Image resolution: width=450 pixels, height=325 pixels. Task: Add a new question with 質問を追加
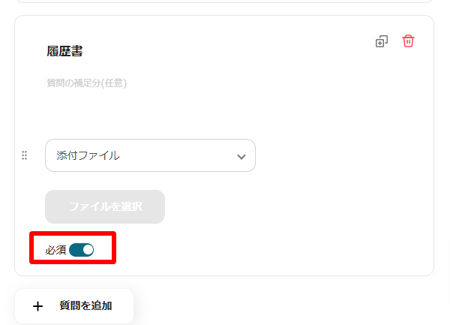tap(74, 306)
